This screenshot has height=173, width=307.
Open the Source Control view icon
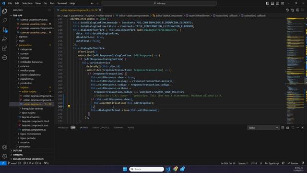[4, 30]
